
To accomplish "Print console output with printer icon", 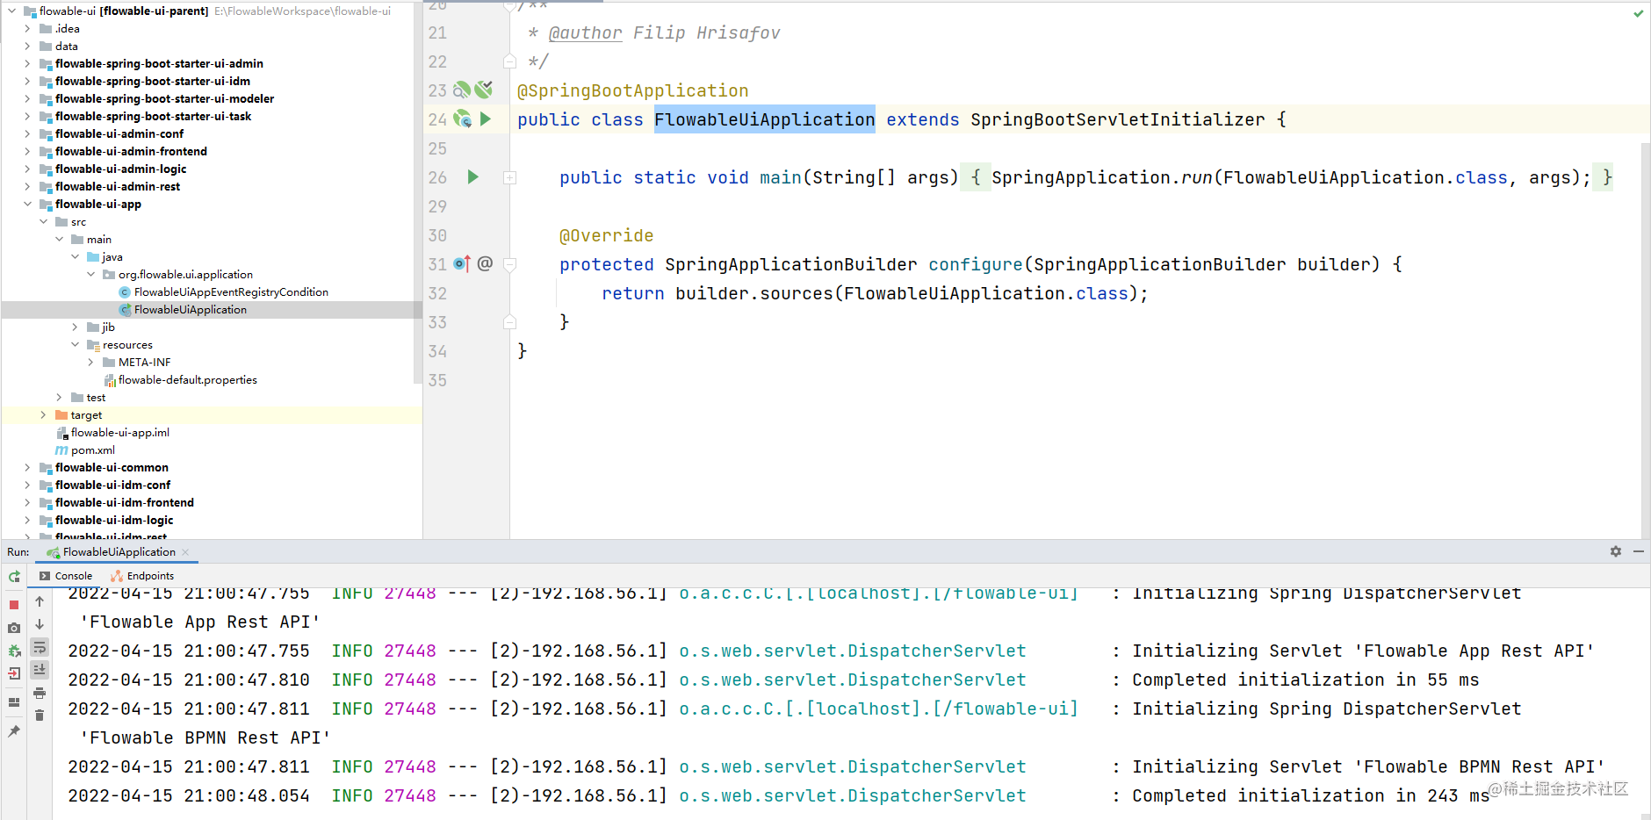I will [x=40, y=693].
